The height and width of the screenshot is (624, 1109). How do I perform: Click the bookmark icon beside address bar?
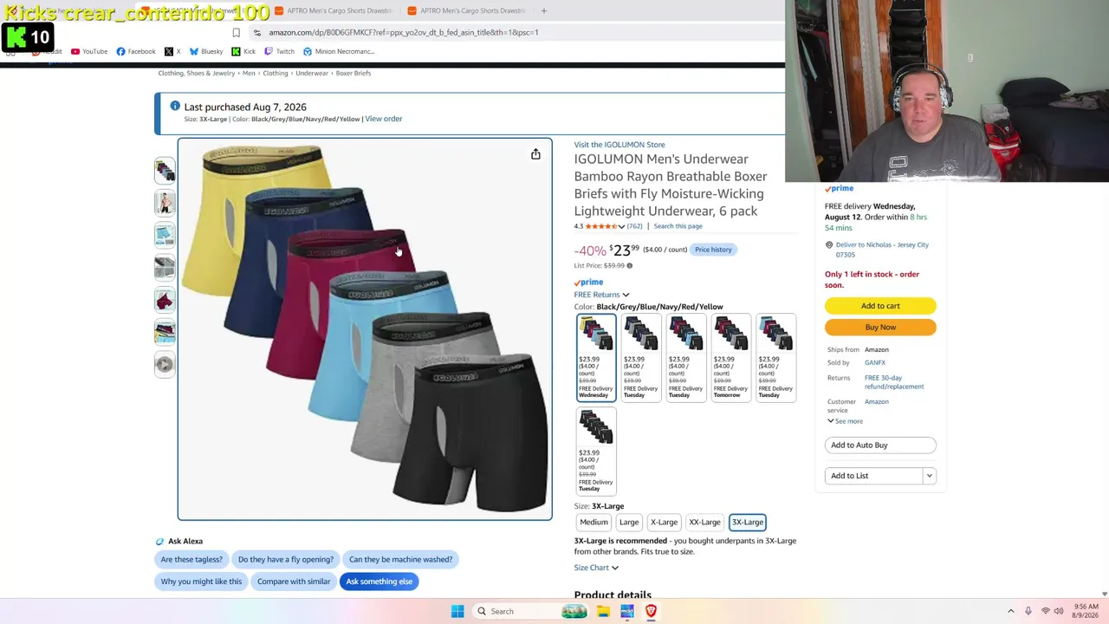click(x=236, y=33)
